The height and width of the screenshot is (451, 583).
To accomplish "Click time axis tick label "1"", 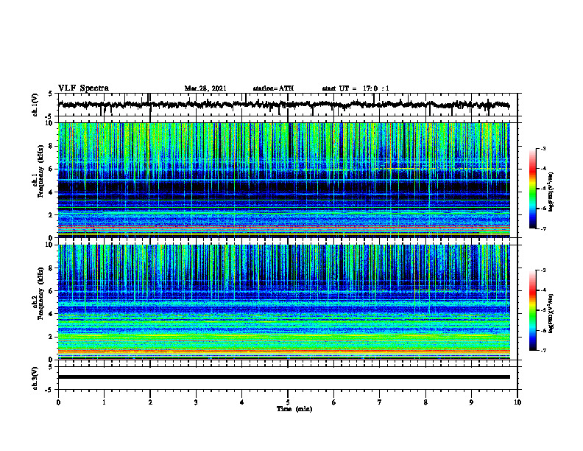I will (x=104, y=402).
